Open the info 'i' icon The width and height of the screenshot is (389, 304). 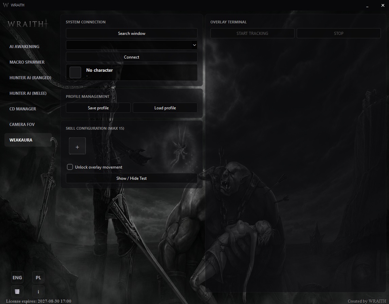[38, 291]
